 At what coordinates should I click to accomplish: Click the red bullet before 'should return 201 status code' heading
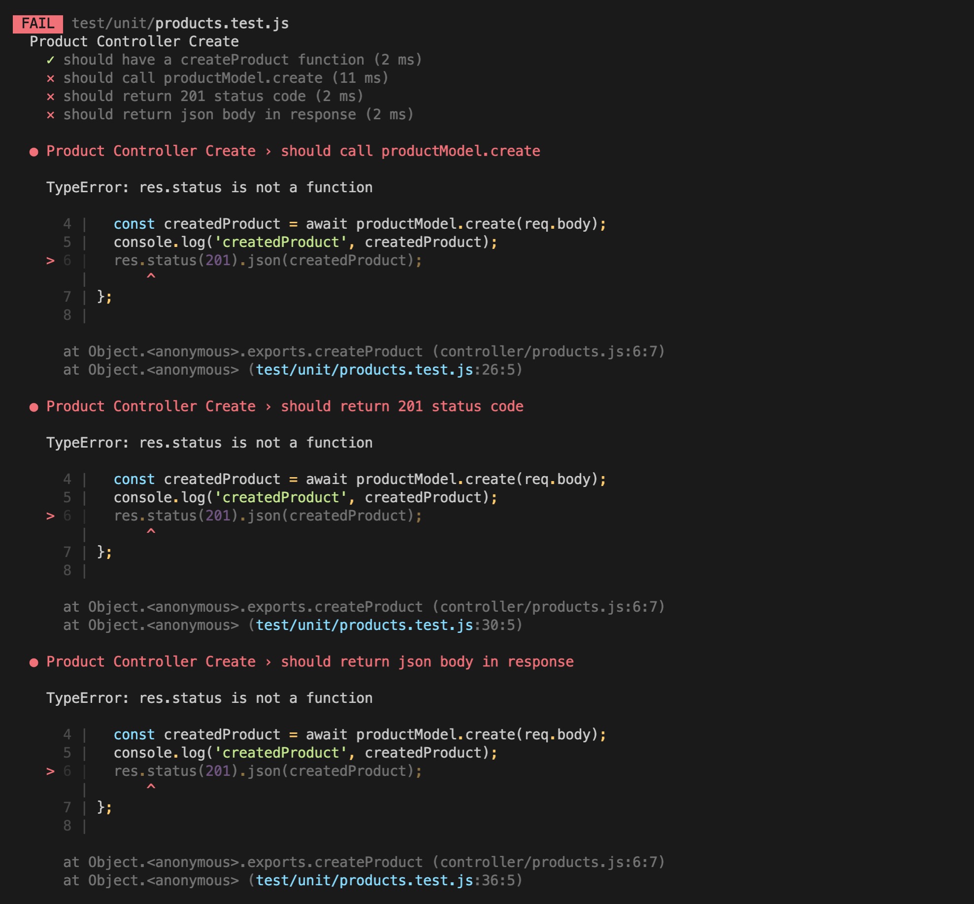pos(34,407)
